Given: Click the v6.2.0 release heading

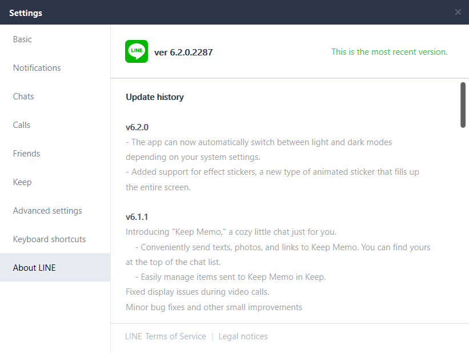Looking at the screenshot, I should tap(137, 127).
